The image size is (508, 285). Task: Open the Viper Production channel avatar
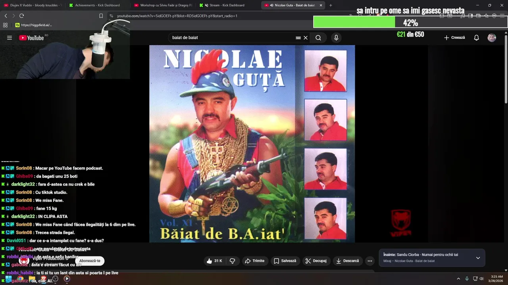(24, 261)
